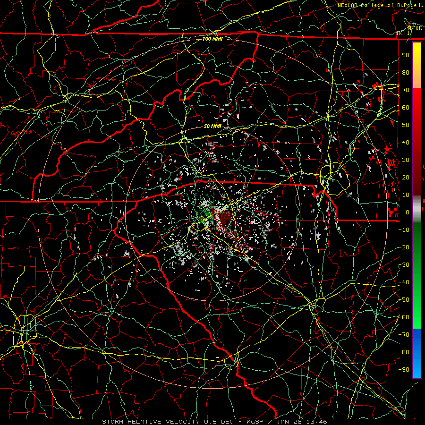Click the -40 knot label on the color scale
The width and height of the screenshot is (425, 425).
pyautogui.click(x=404, y=282)
